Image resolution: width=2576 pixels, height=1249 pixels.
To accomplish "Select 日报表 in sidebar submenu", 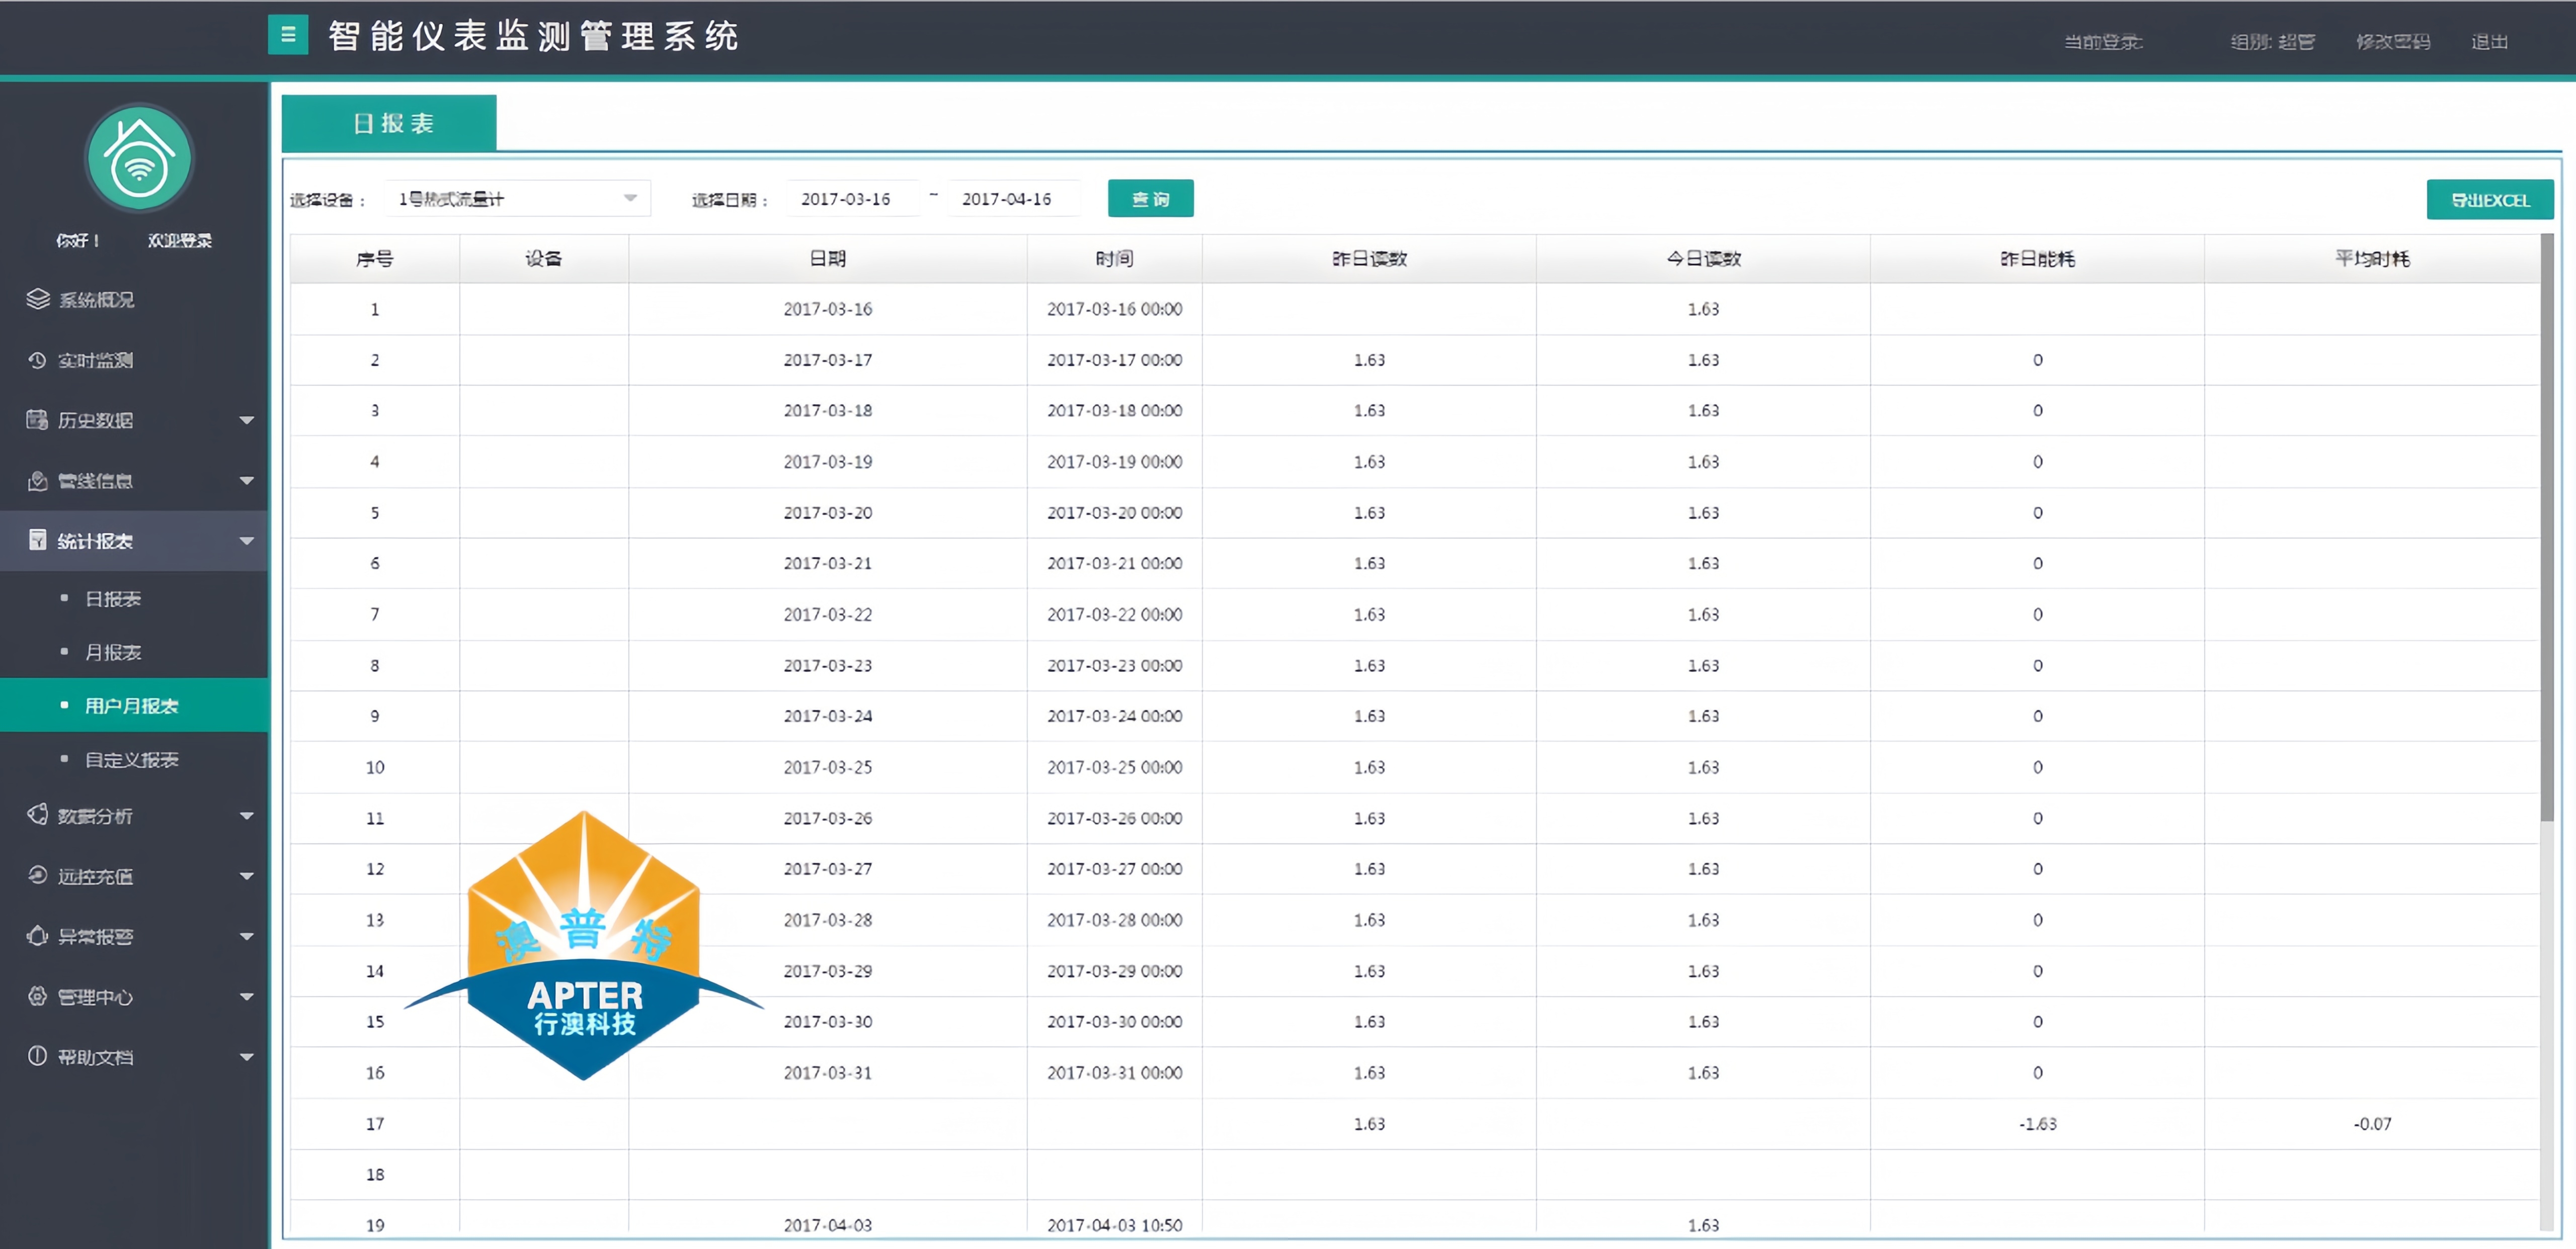I will coord(113,598).
